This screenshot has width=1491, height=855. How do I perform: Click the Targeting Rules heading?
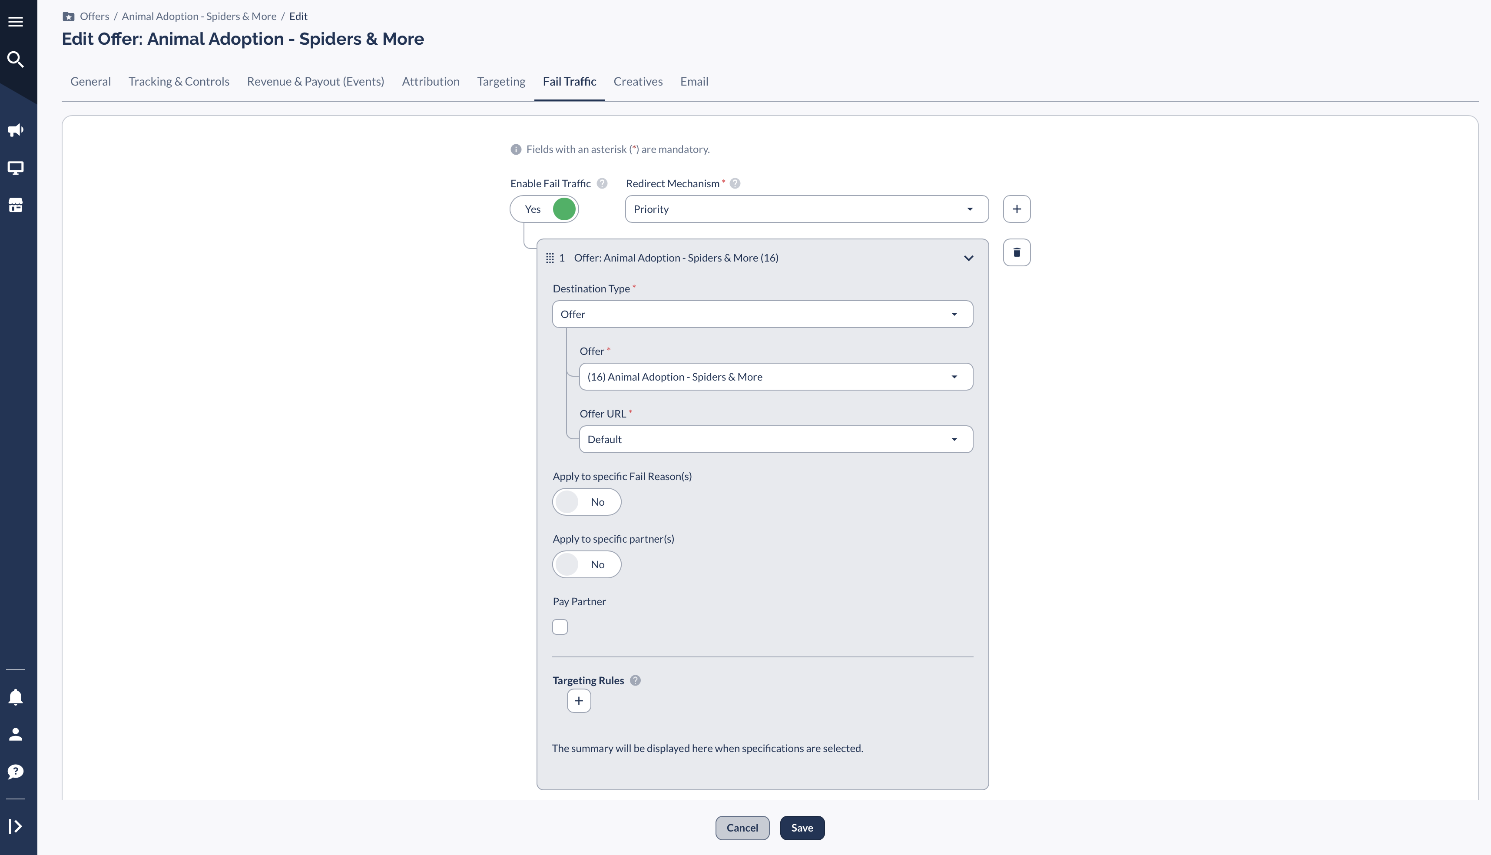588,681
